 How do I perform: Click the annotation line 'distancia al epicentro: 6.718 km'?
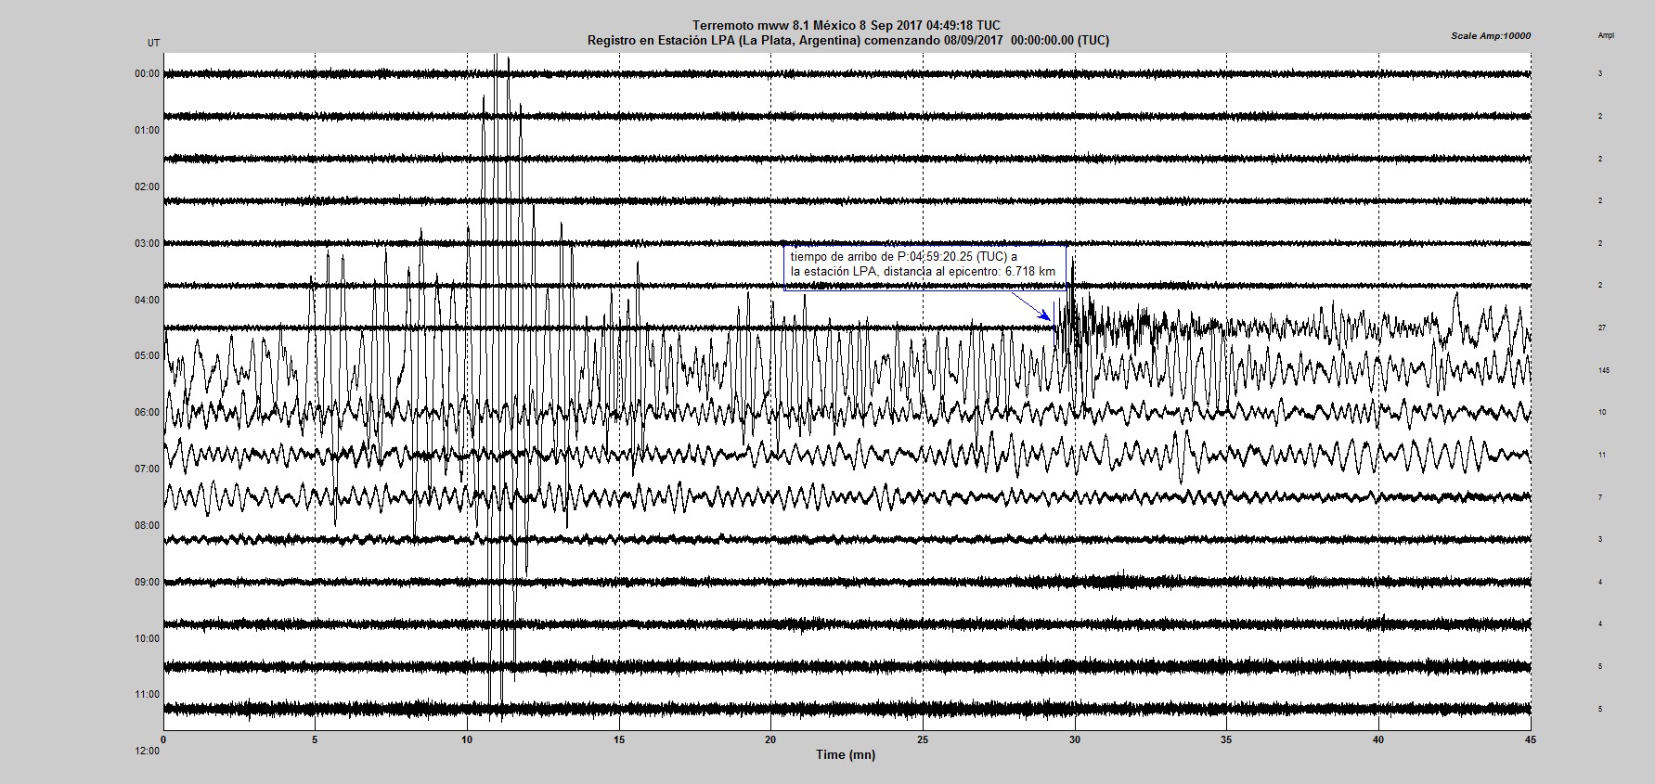tap(969, 272)
